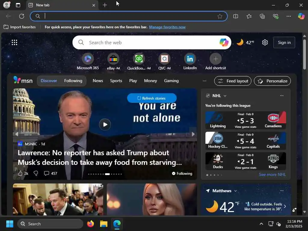Click Refresh stories button
This screenshot has width=308, height=231.
tap(152, 98)
